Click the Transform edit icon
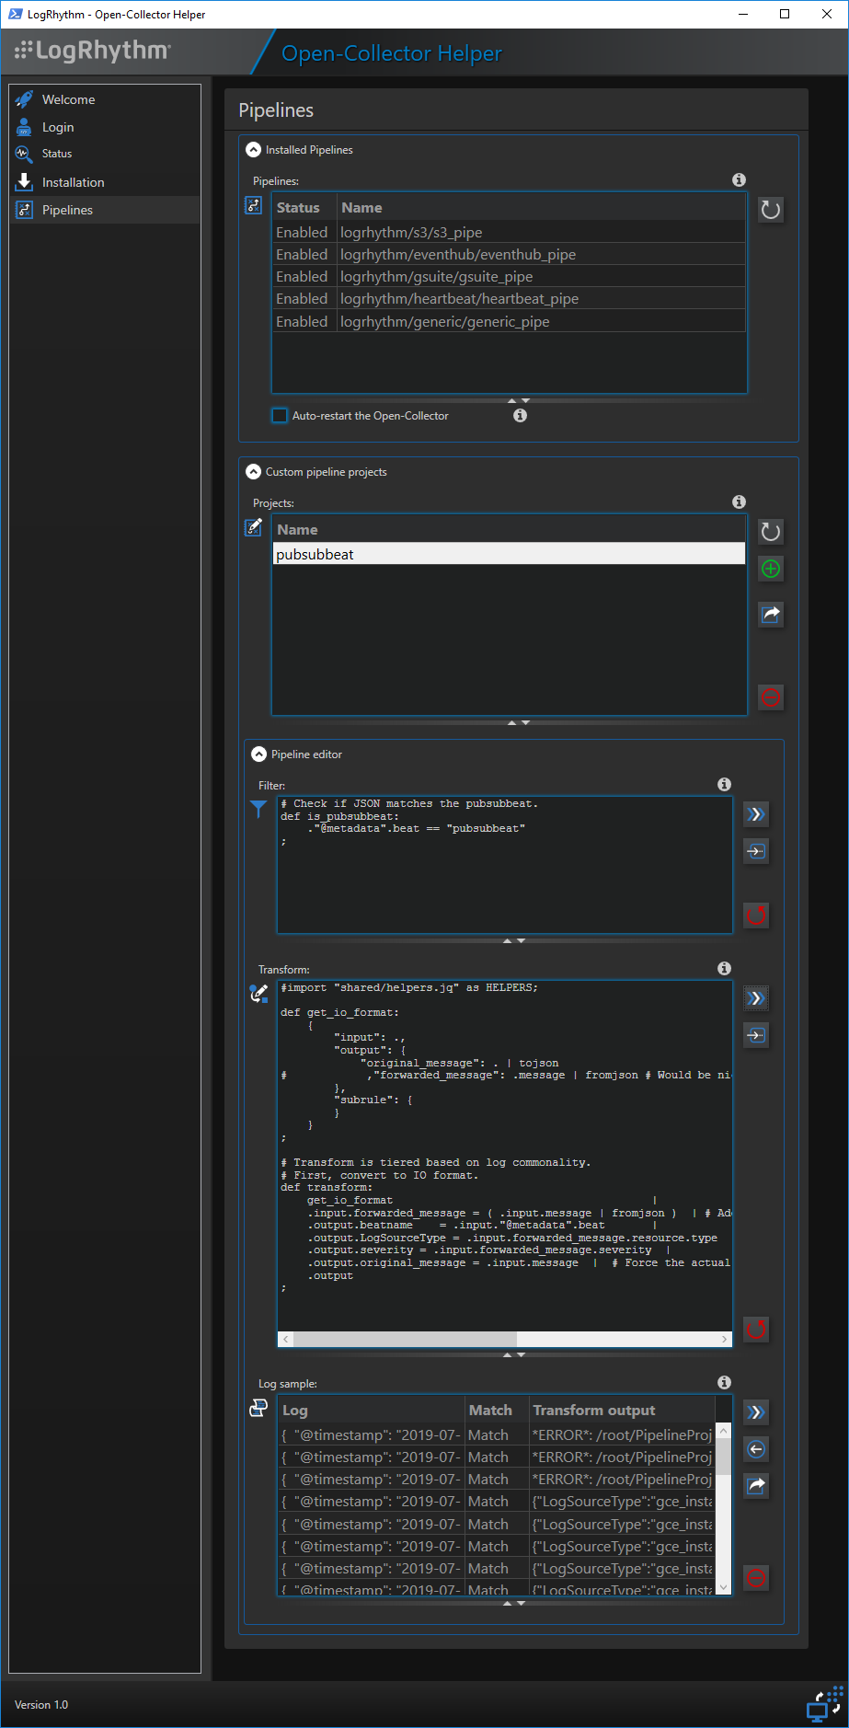 [x=258, y=993]
